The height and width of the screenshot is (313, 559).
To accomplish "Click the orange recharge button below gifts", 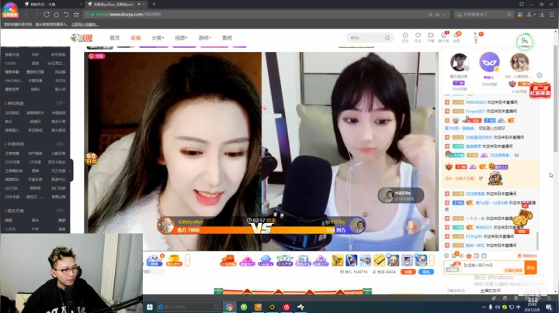I will pos(408,272).
